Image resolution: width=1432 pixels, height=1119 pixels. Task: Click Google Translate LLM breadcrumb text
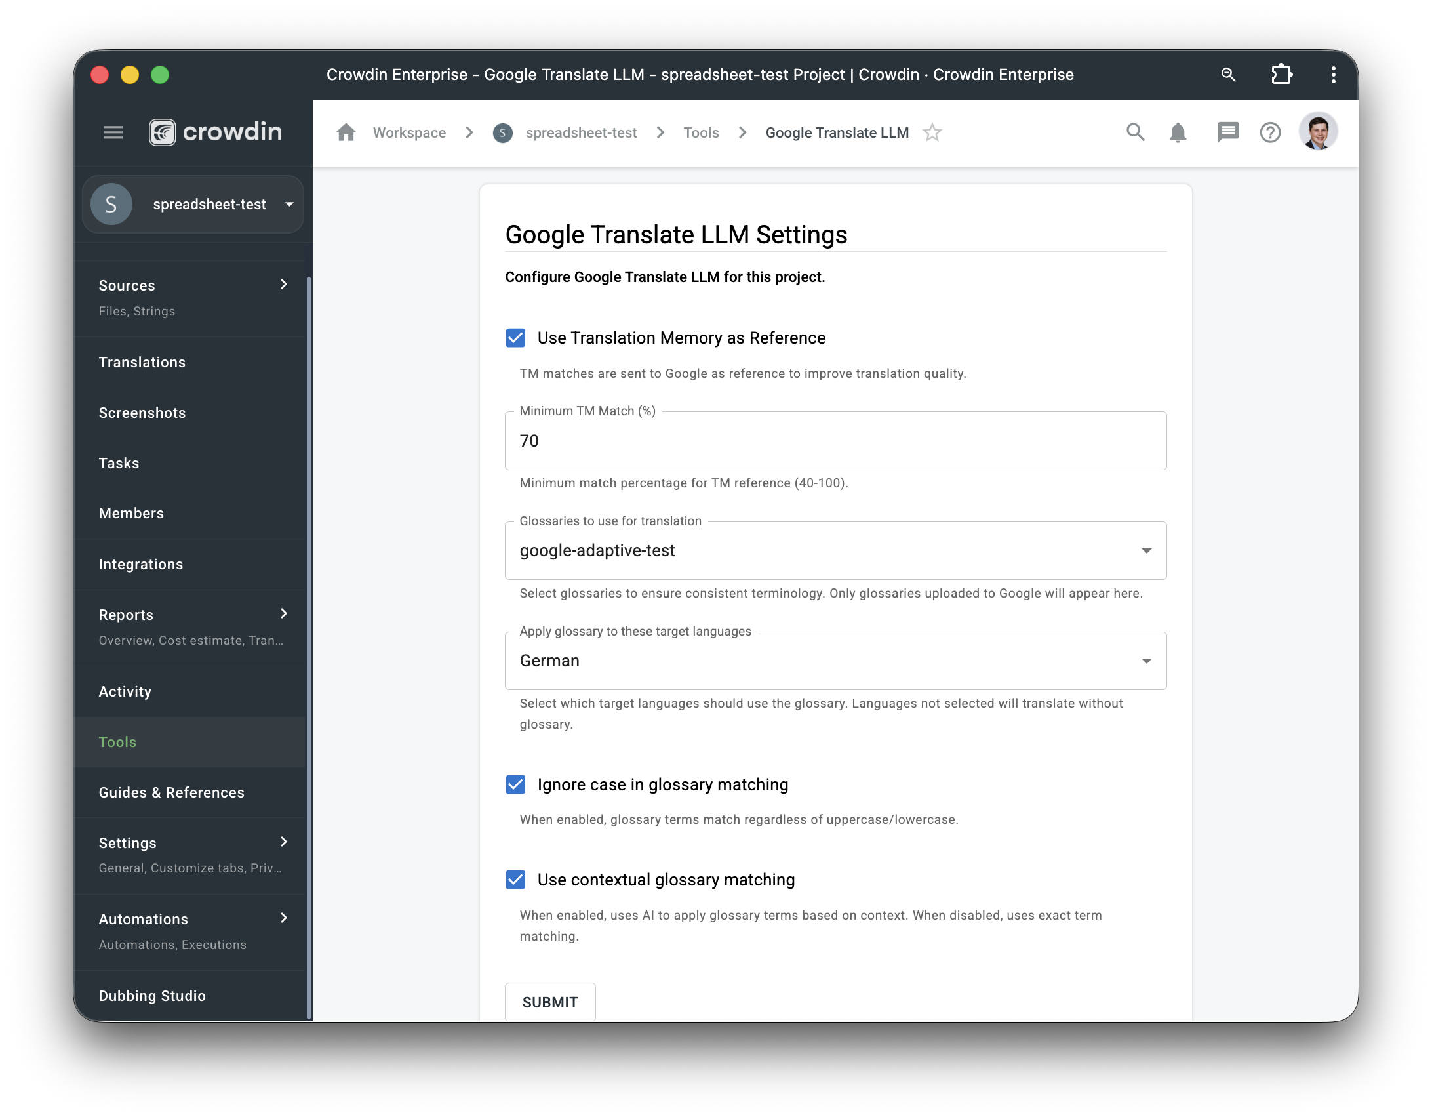pyautogui.click(x=837, y=132)
